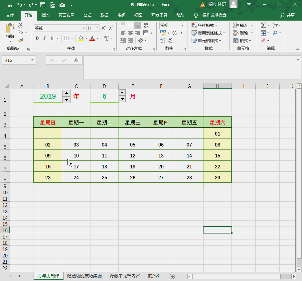Click the Merge and Center cells icon
The image size is (302, 281).
[x=146, y=33]
